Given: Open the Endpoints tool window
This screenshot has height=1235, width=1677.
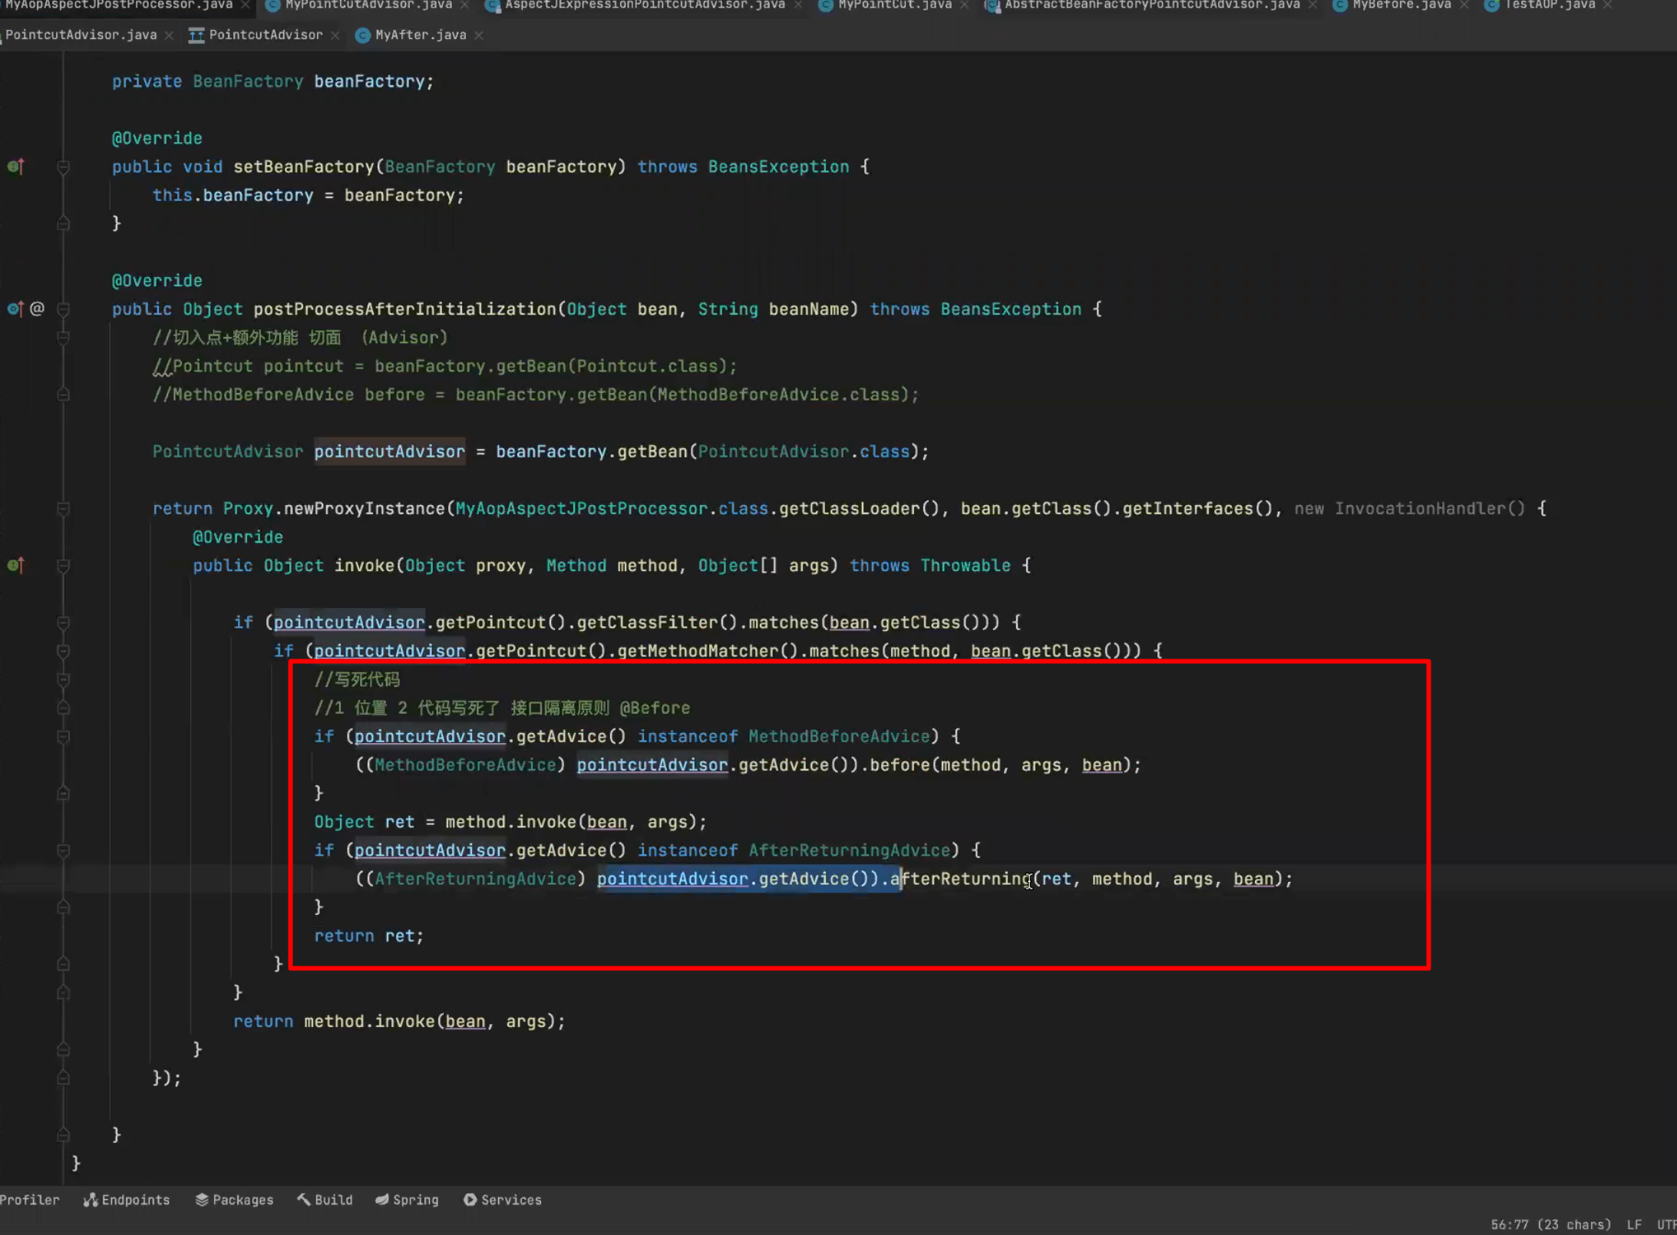Looking at the screenshot, I should (127, 1200).
